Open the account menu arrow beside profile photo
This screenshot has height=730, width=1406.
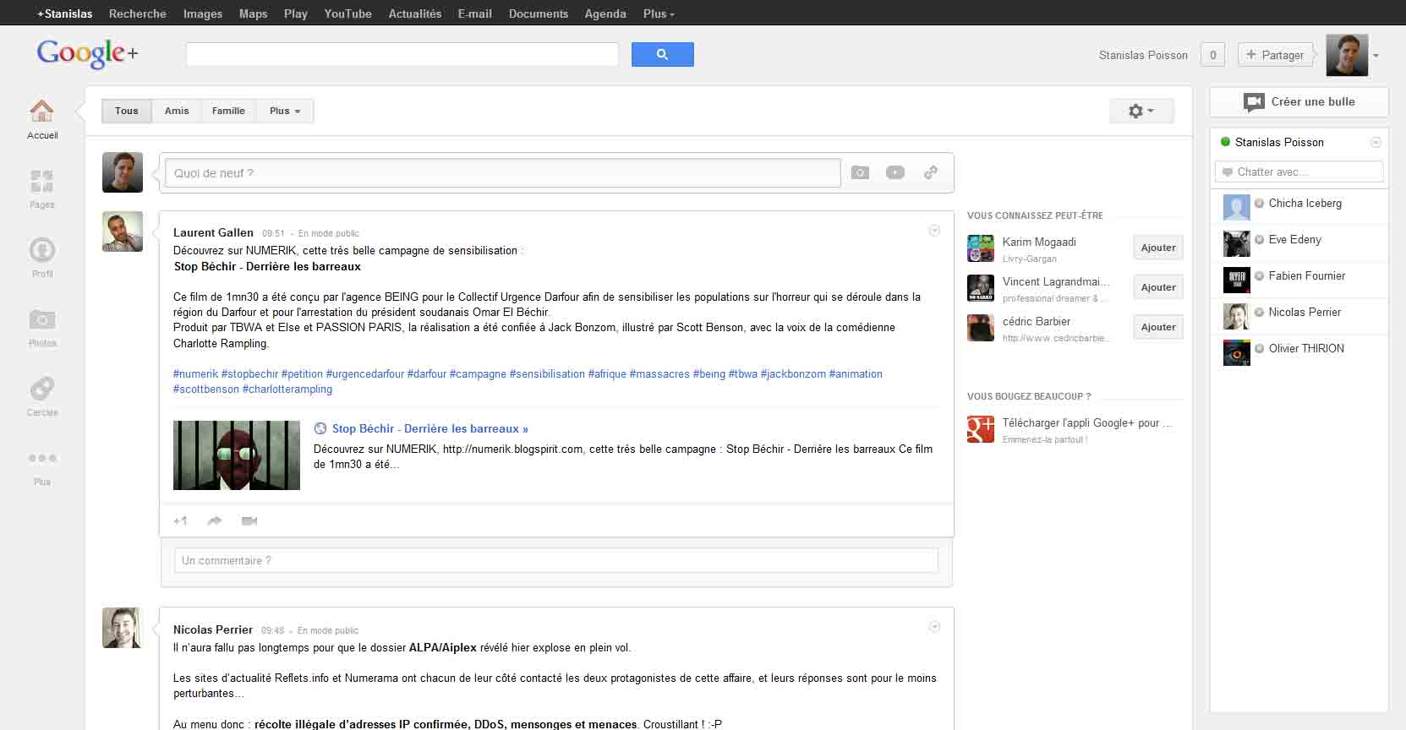point(1376,56)
